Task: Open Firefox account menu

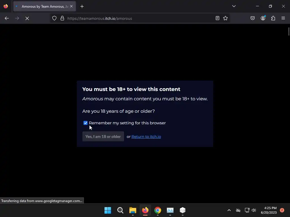Action: 263,18
